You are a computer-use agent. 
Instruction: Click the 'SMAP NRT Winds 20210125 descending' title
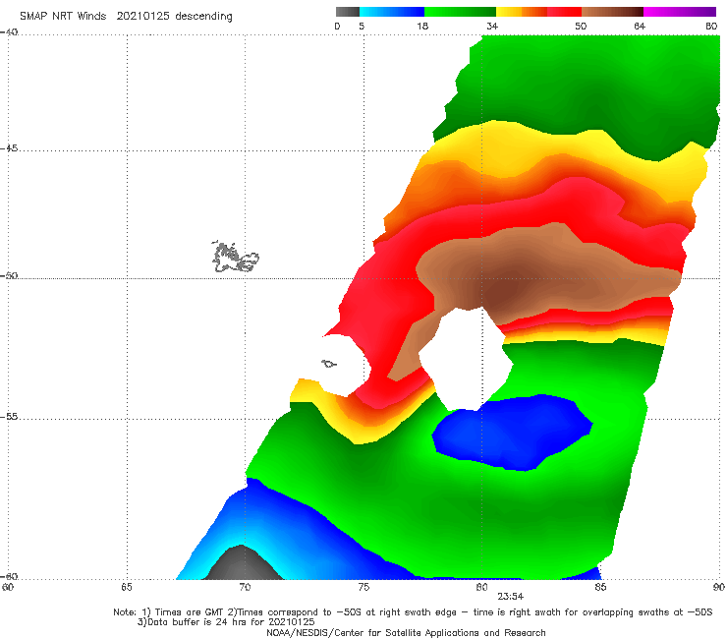126,16
